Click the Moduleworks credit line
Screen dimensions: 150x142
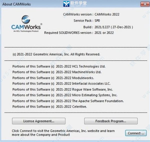[53, 78]
